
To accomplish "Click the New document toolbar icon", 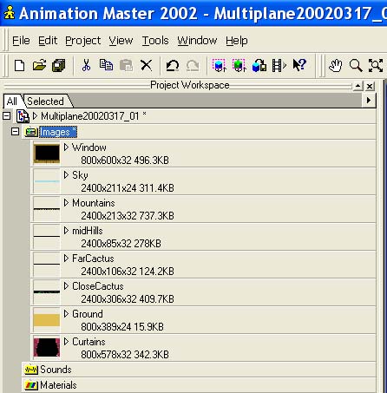I will [19, 65].
